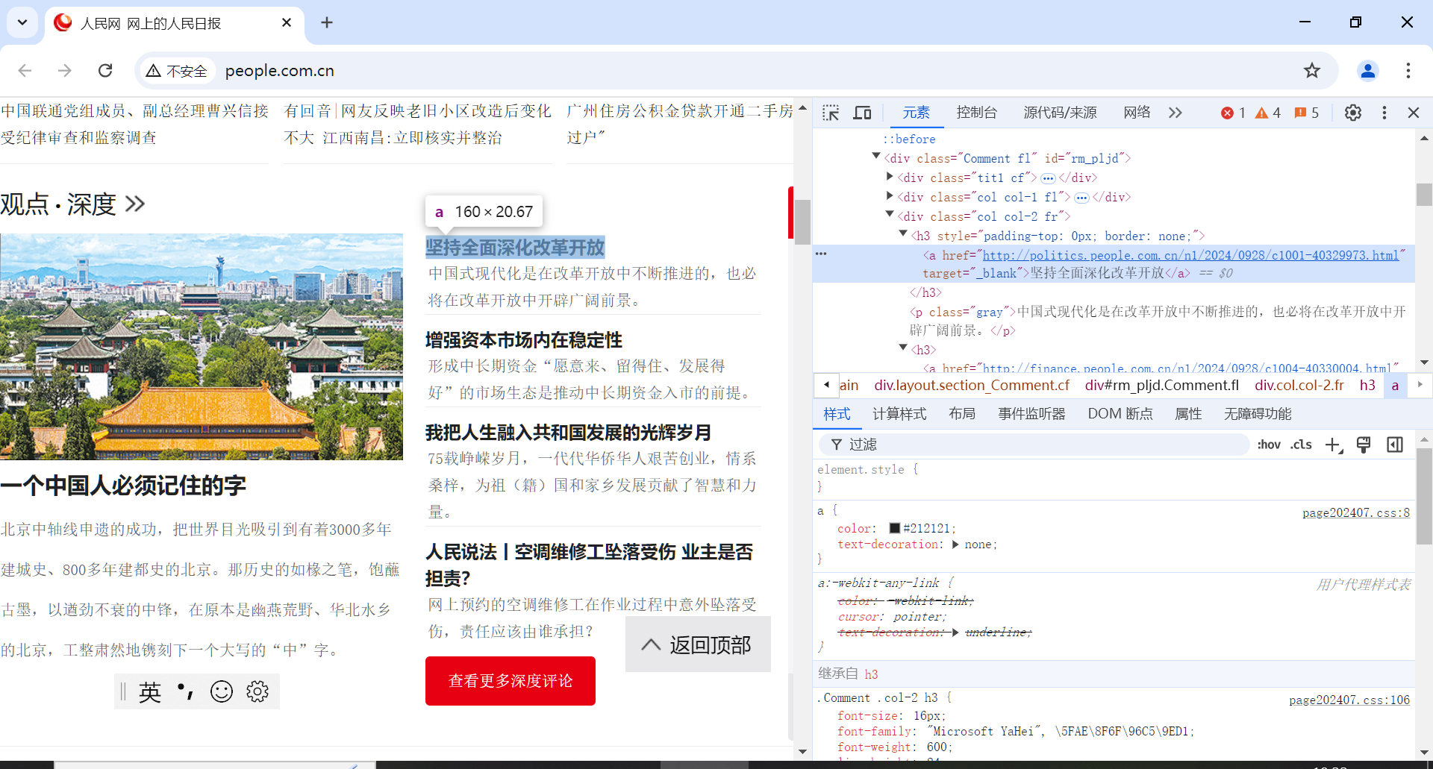The height and width of the screenshot is (769, 1433).
Task: Click the 英 input language icon
Action: (x=150, y=692)
